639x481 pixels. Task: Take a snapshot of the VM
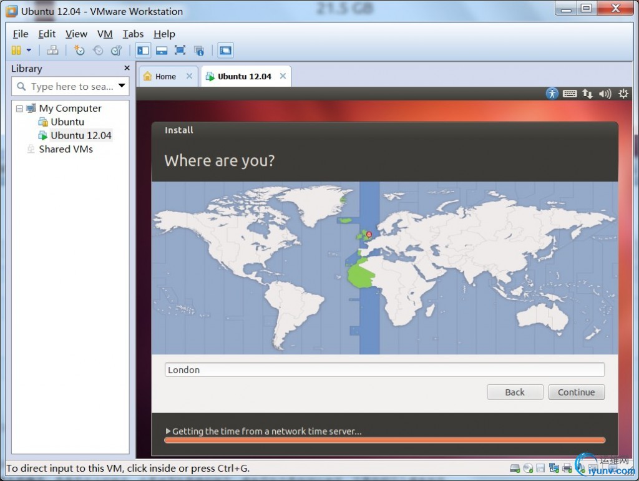[x=79, y=50]
